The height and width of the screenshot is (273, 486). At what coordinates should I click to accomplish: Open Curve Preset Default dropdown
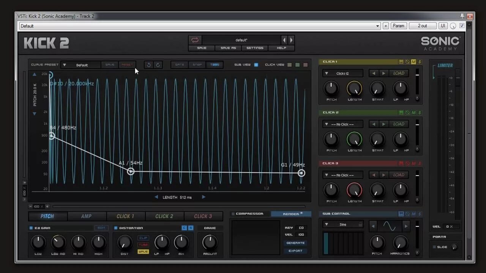[80, 65]
